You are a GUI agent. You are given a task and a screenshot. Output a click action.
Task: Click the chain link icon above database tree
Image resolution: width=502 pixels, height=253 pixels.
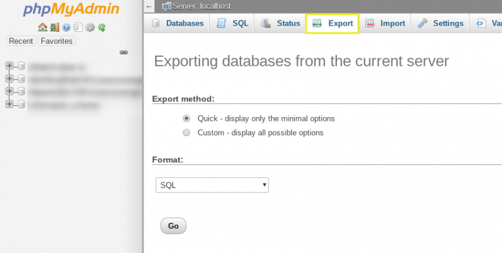click(x=124, y=53)
